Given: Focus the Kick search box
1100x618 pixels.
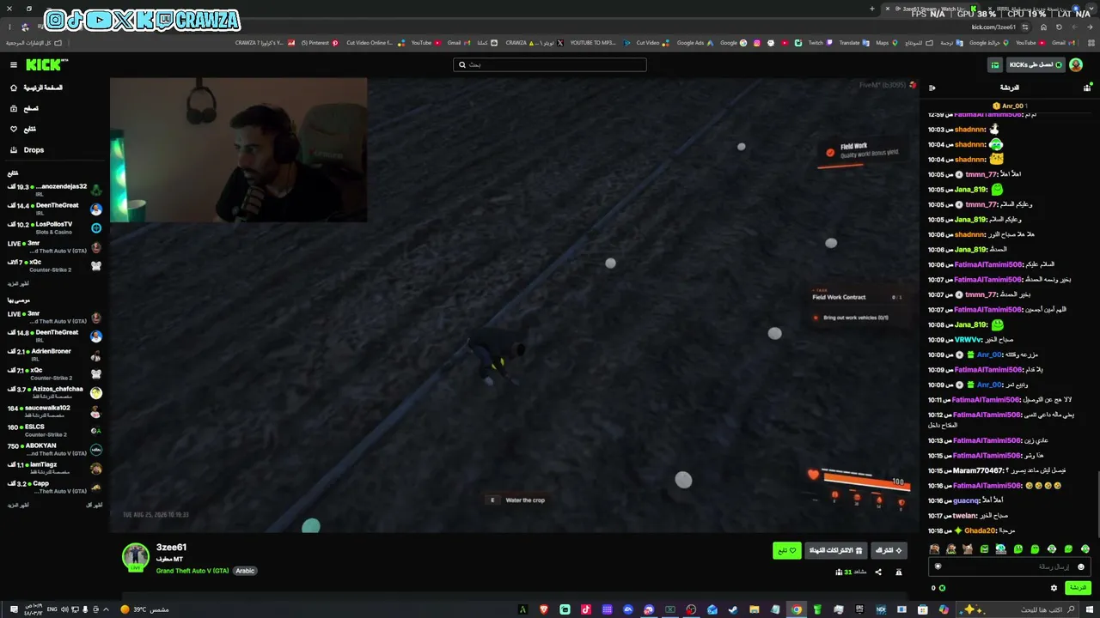Looking at the screenshot, I should pos(550,64).
